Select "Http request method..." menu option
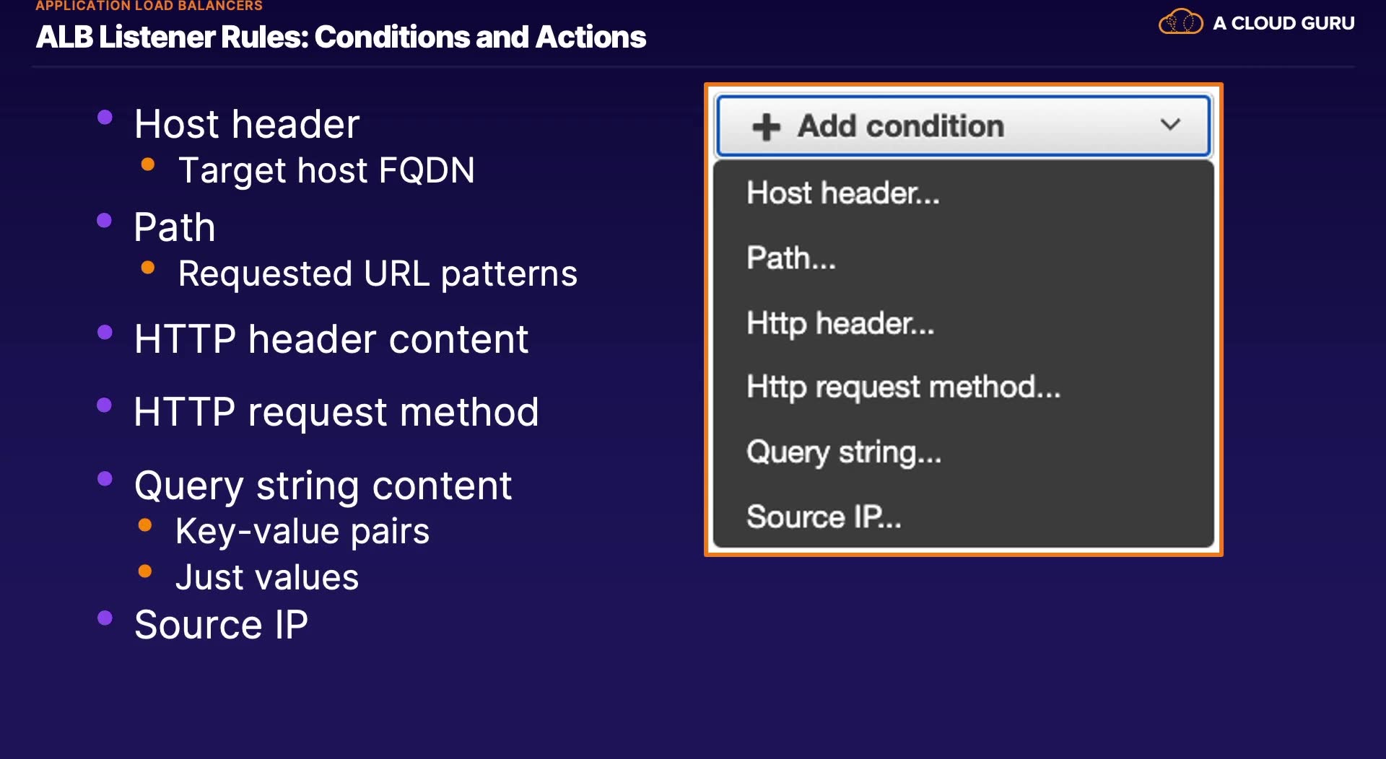Viewport: 1386px width, 759px height. 903,387
